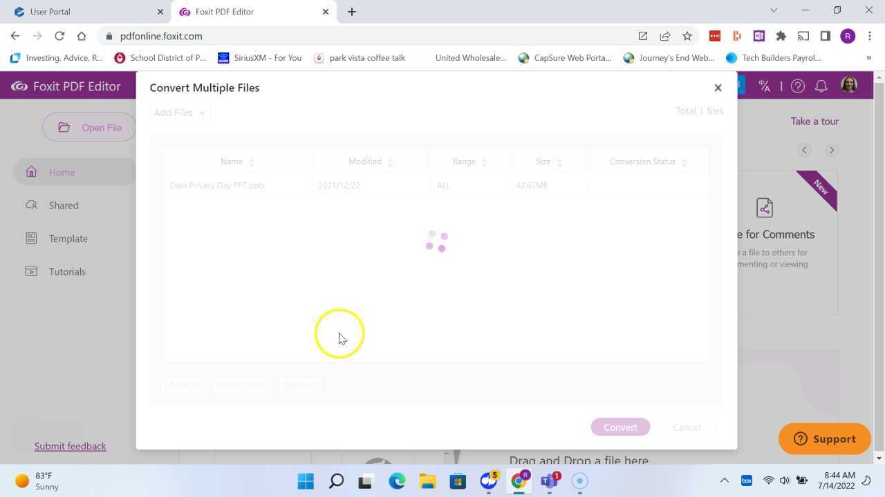Expand hidden taskbar icons with the chevron
This screenshot has height=497, width=885.
pyautogui.click(x=724, y=480)
